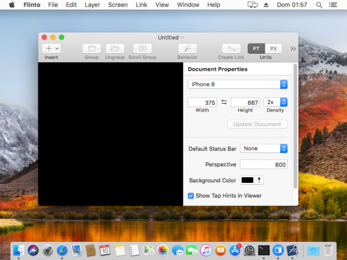Screen dimensions: 347x260
Task: Click the black Background Color swatch
Action: point(247,180)
